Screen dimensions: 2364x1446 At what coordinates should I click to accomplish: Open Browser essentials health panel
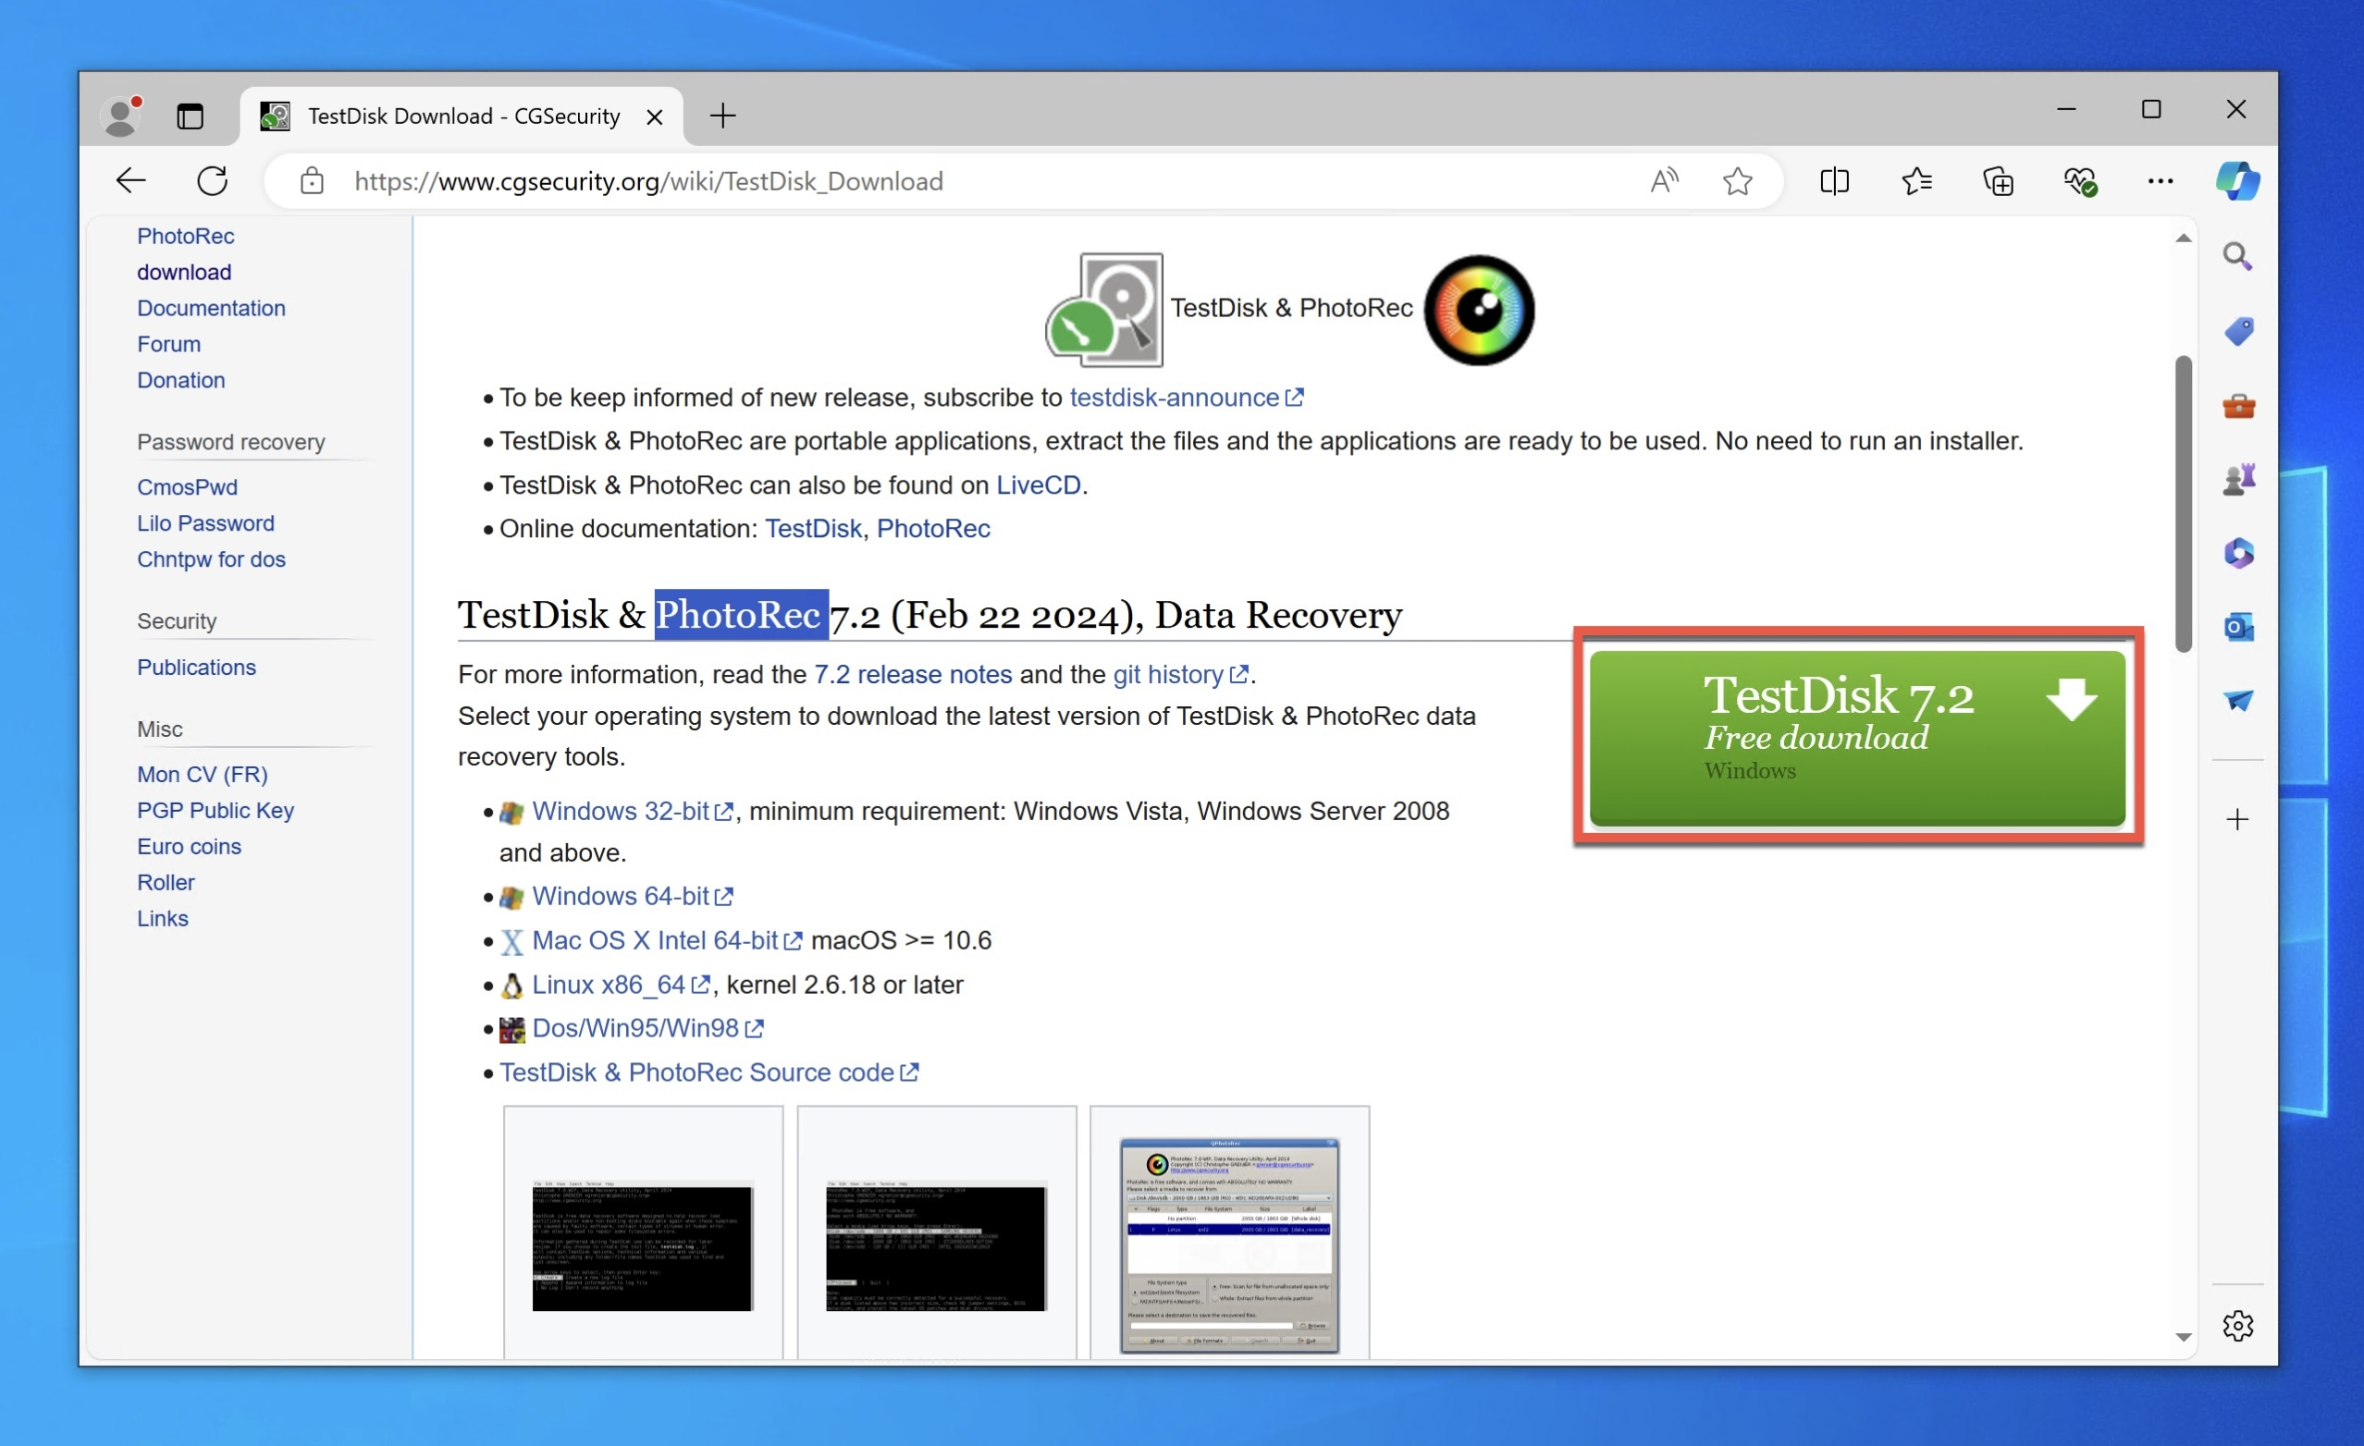coord(2081,180)
